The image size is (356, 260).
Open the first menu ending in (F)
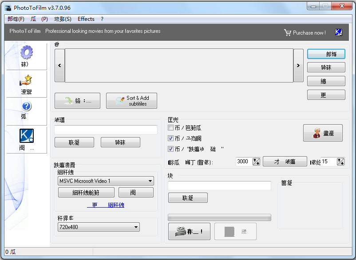click(16, 19)
